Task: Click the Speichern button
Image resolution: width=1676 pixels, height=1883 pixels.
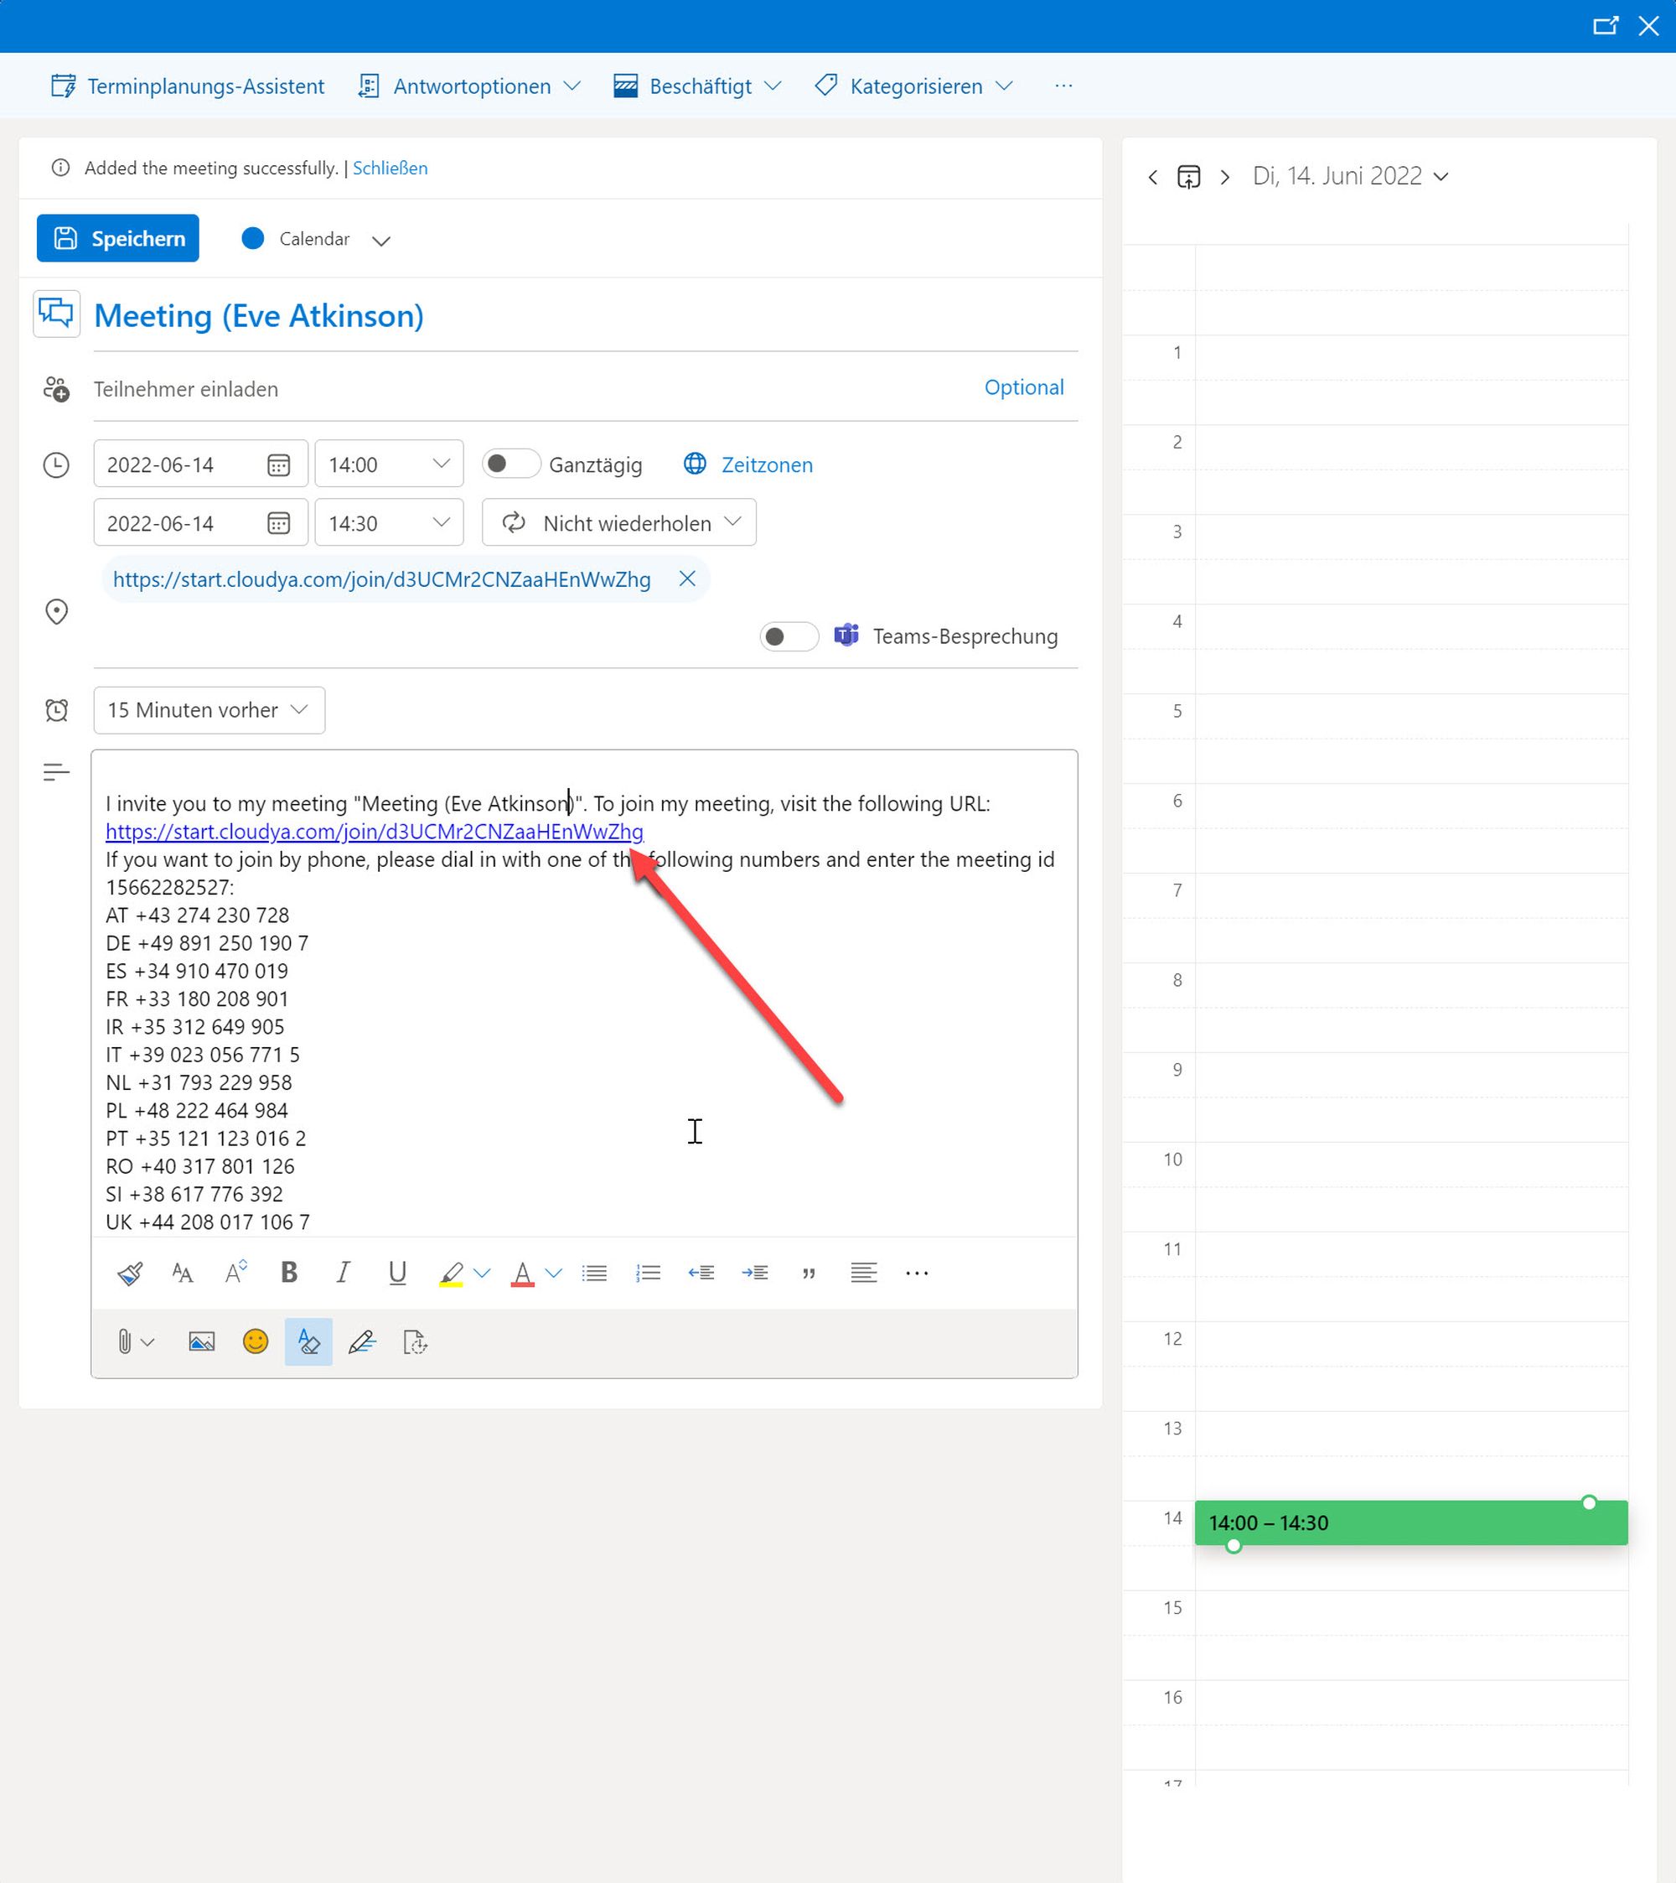Action: click(x=118, y=237)
